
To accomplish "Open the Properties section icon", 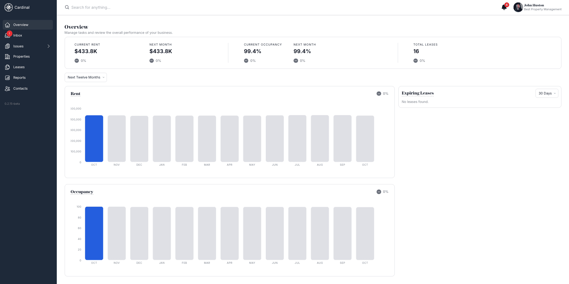I will click(x=7, y=56).
